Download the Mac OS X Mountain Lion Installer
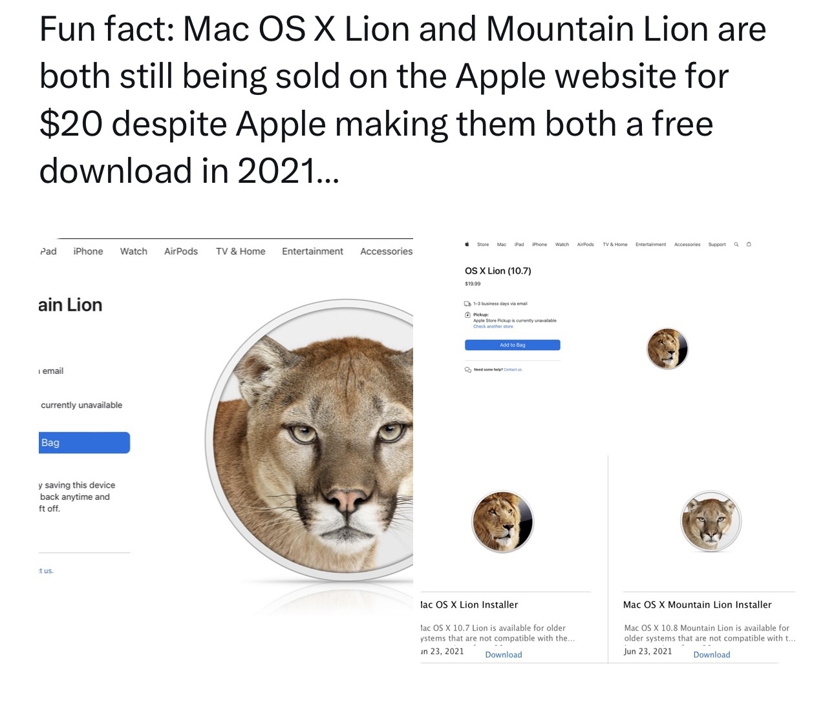 (712, 654)
